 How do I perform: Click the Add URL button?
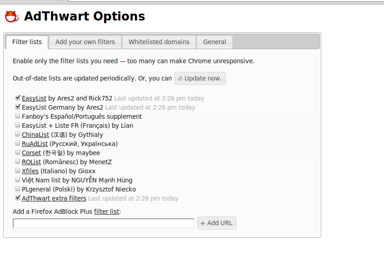(x=217, y=223)
